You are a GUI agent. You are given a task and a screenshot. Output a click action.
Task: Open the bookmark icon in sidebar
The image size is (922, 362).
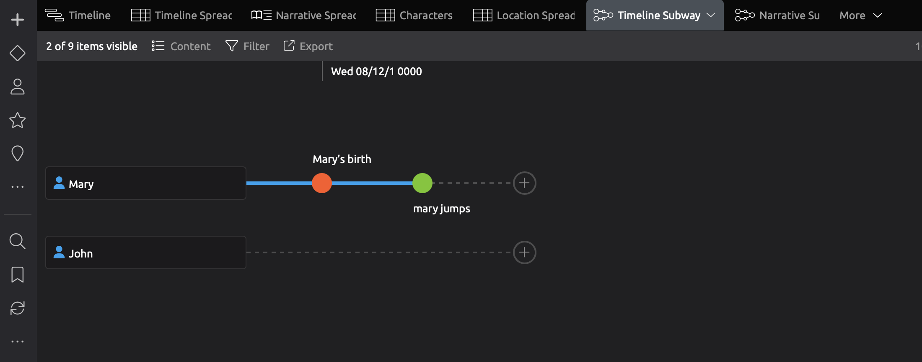click(x=17, y=275)
